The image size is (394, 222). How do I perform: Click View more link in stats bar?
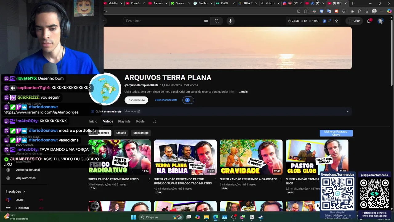[x=132, y=111]
